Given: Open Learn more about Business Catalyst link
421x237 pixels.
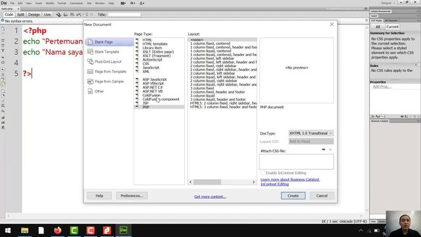Looking at the screenshot, I should click(290, 182).
